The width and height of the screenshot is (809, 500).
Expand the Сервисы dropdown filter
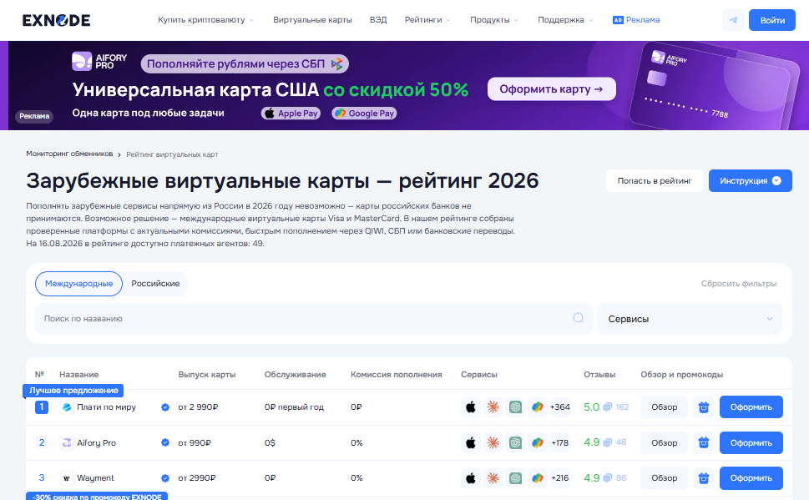[x=690, y=319]
